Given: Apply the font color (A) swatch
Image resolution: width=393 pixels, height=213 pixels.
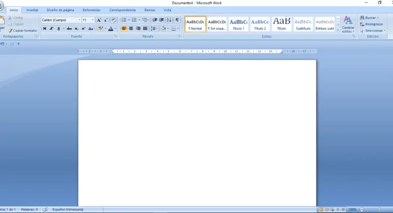Looking at the screenshot, I should click(110, 29).
